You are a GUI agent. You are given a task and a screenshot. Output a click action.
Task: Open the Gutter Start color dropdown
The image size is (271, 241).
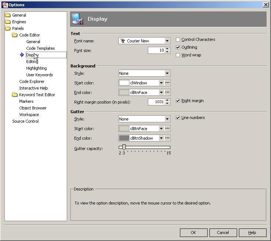(161, 129)
